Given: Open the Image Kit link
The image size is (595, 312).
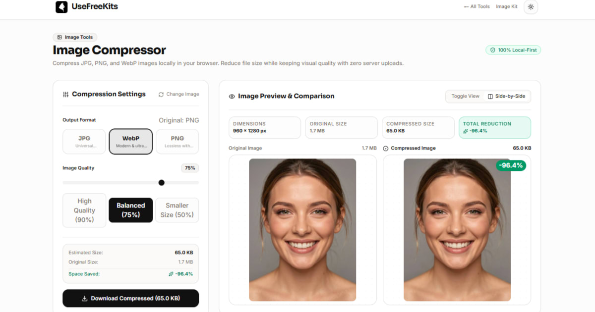Looking at the screenshot, I should pyautogui.click(x=507, y=7).
